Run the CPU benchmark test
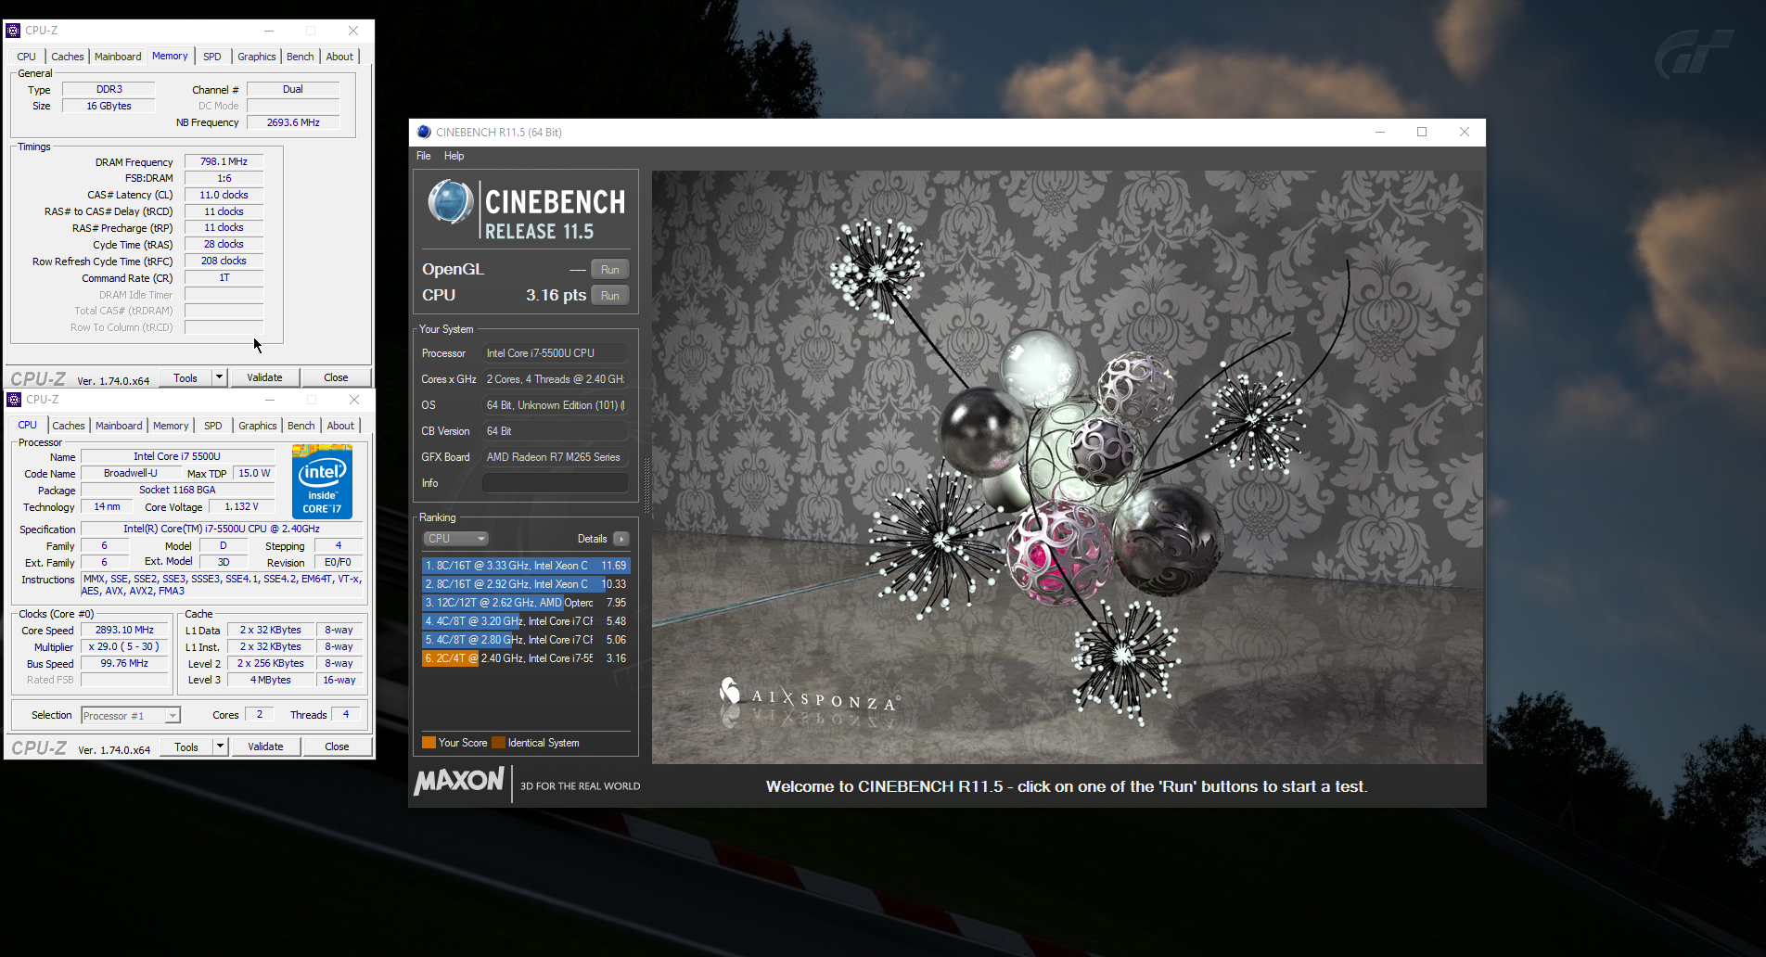 609,296
